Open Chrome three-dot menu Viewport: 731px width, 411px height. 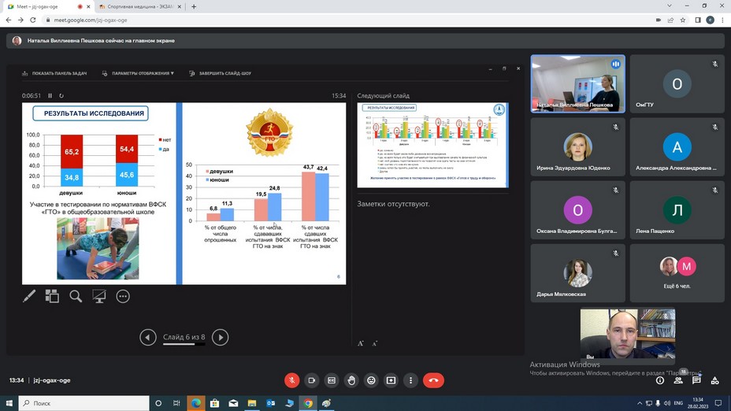point(722,20)
